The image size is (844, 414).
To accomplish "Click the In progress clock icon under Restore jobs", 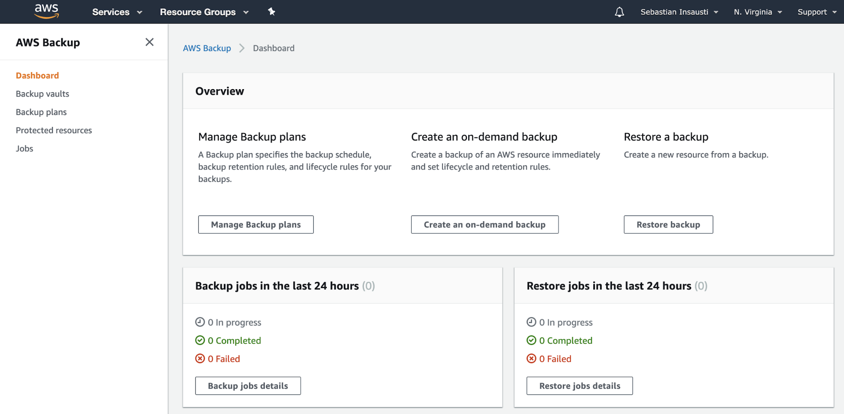I will pyautogui.click(x=532, y=322).
